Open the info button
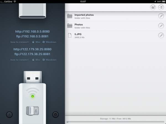 pyautogui.click(x=9, y=115)
